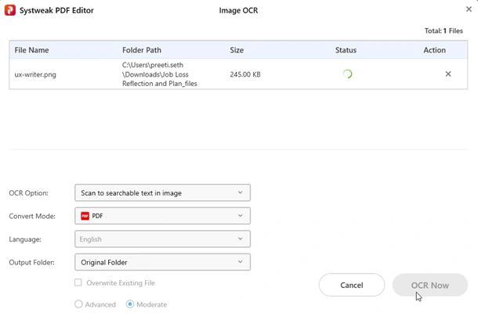The width and height of the screenshot is (478, 316).
Task: Click the loading spinner in Status column
Action: (347, 74)
